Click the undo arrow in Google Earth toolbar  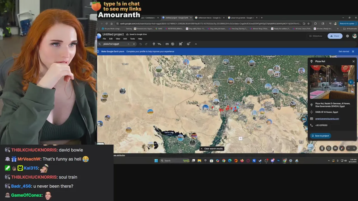[x=140, y=44]
